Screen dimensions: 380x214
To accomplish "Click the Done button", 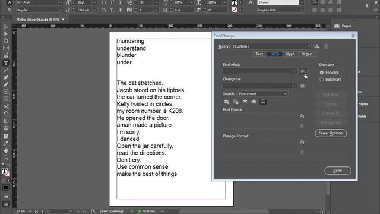I will point(338,171).
